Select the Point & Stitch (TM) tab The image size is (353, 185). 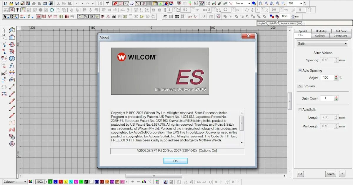point(292,23)
